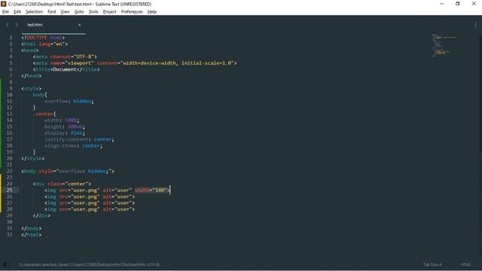Click the word Document in title tag
The height and width of the screenshot is (271, 482).
65,69
